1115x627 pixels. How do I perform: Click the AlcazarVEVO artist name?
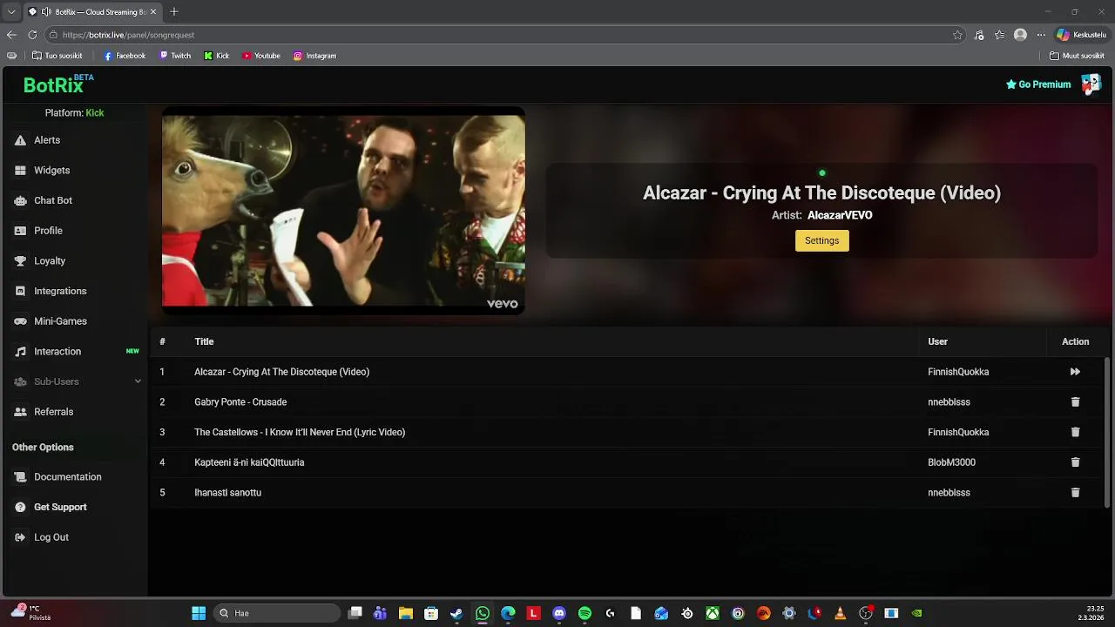pyautogui.click(x=840, y=215)
